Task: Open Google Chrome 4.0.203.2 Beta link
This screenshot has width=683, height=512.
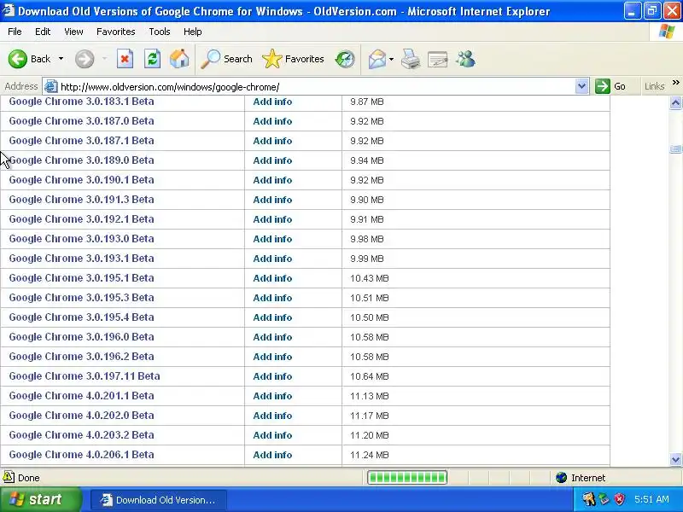Action: point(81,435)
